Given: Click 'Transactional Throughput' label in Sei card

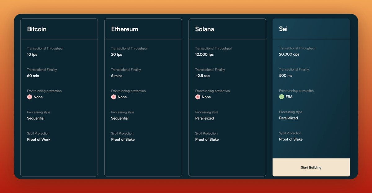Looking at the screenshot, I should (297, 48).
